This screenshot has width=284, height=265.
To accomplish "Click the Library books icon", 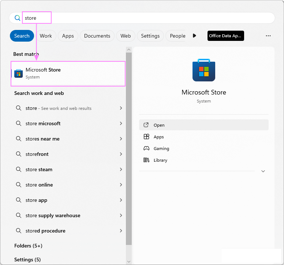I will [146, 160].
